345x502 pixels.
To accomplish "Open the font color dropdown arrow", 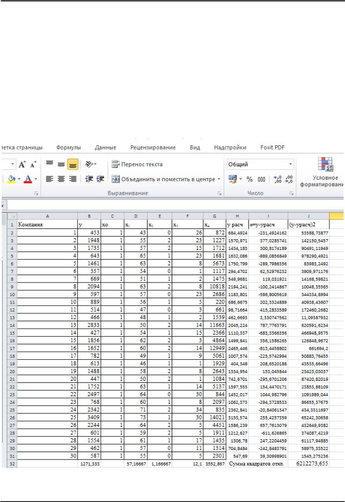I will coord(35,179).
